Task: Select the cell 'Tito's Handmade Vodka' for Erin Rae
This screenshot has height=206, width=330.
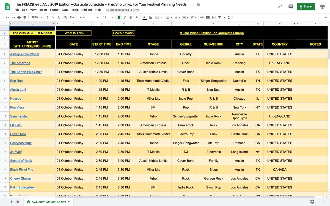Action: pos(153,81)
